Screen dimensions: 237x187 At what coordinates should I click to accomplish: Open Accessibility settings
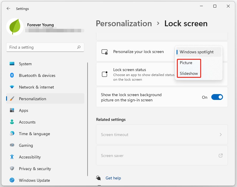click(45, 157)
